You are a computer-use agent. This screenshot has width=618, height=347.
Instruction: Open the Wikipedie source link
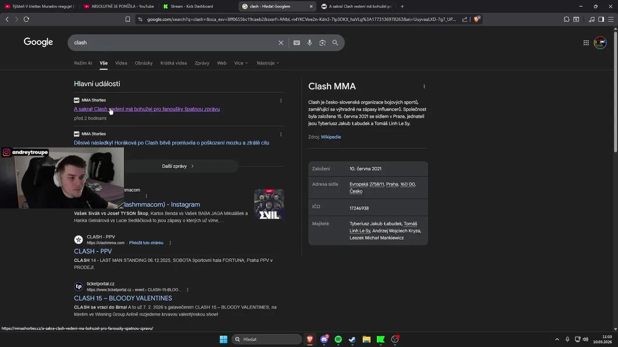331,137
